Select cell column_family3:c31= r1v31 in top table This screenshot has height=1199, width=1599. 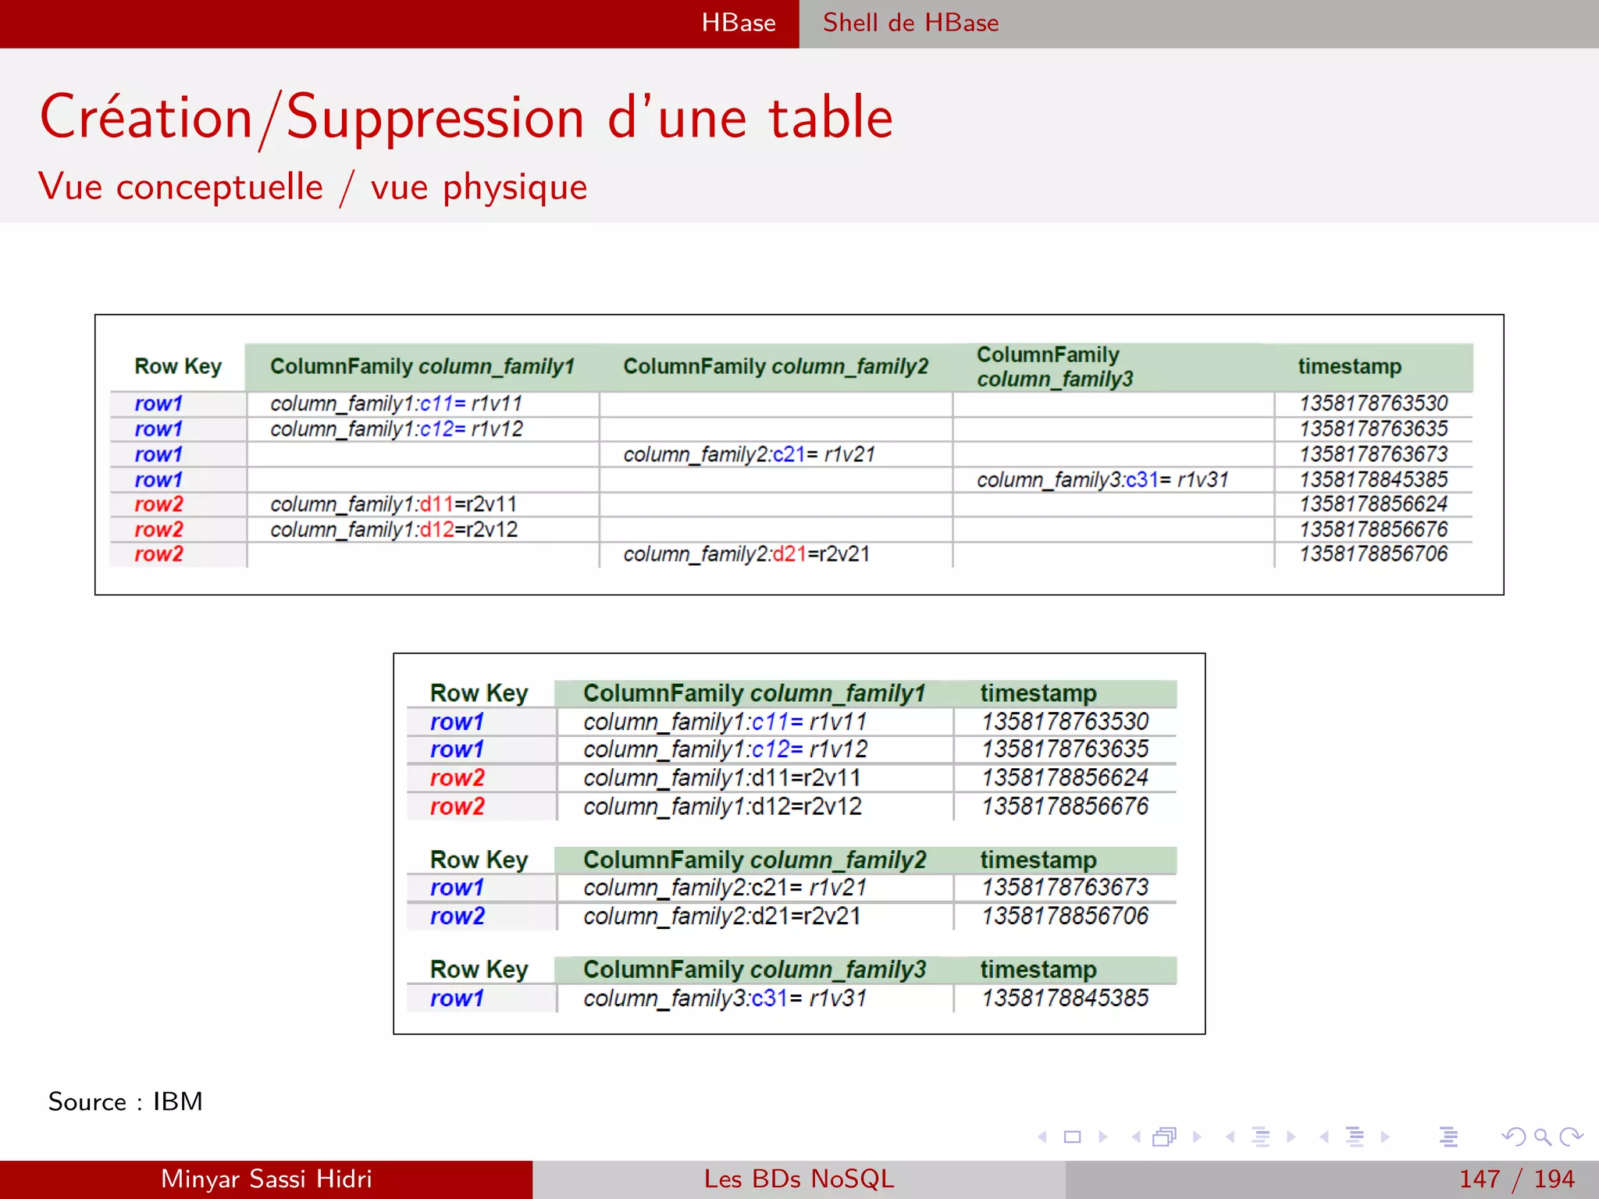[x=1103, y=479]
